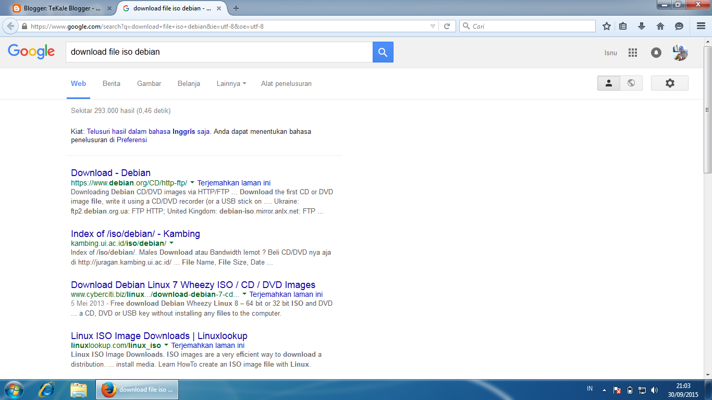Open the Firefox hamburger menu
The width and height of the screenshot is (712, 400).
pyautogui.click(x=701, y=26)
